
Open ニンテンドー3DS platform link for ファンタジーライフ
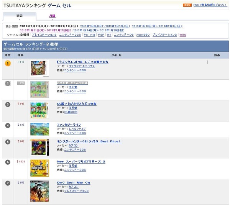click(75, 133)
